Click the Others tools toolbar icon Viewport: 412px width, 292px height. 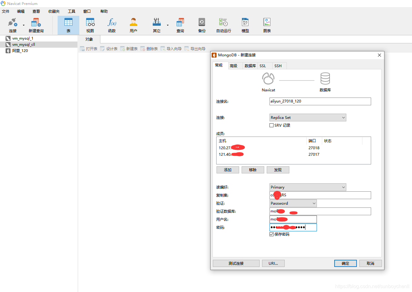pos(157,25)
